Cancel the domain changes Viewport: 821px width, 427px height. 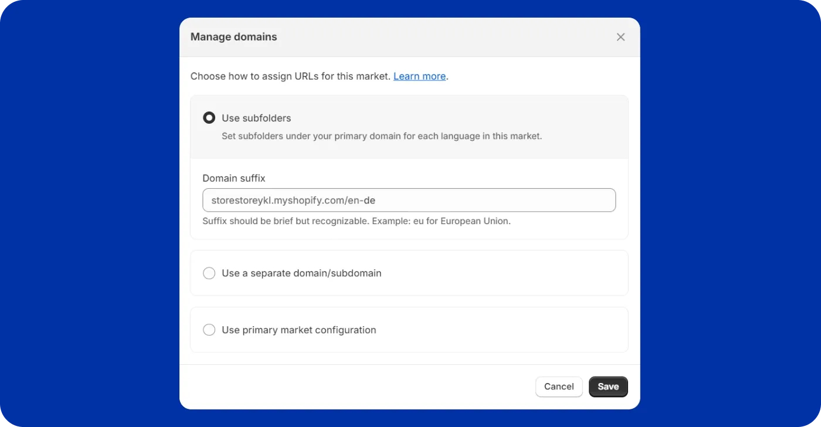[x=558, y=387]
